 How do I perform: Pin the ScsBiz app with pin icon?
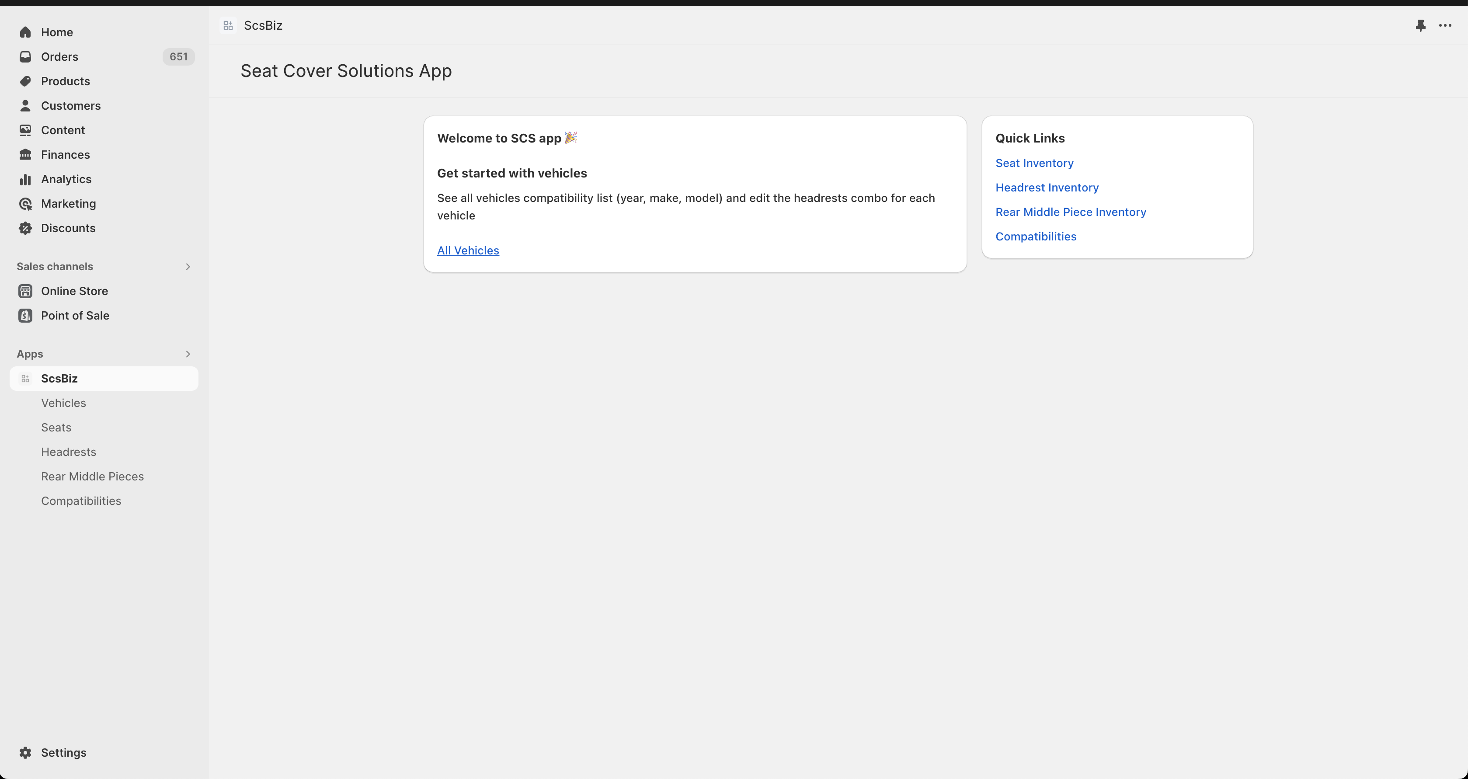point(1420,26)
